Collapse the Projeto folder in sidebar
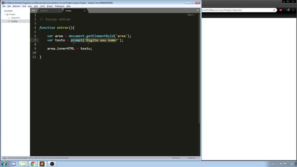This screenshot has width=297, height=167. pyautogui.click(x=5, y=14)
